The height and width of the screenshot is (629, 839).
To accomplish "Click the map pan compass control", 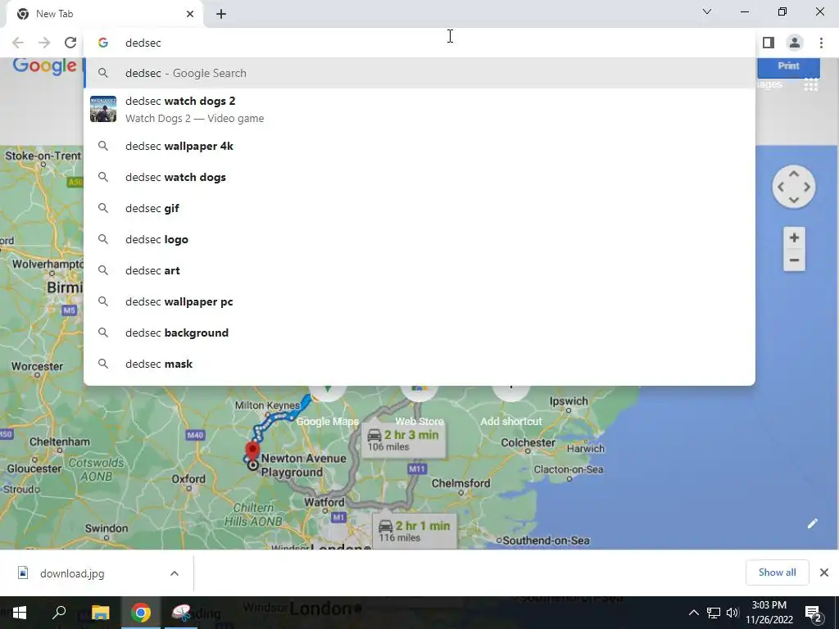I will 793,187.
